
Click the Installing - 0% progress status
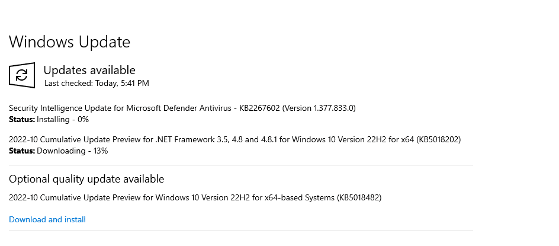[x=63, y=119]
